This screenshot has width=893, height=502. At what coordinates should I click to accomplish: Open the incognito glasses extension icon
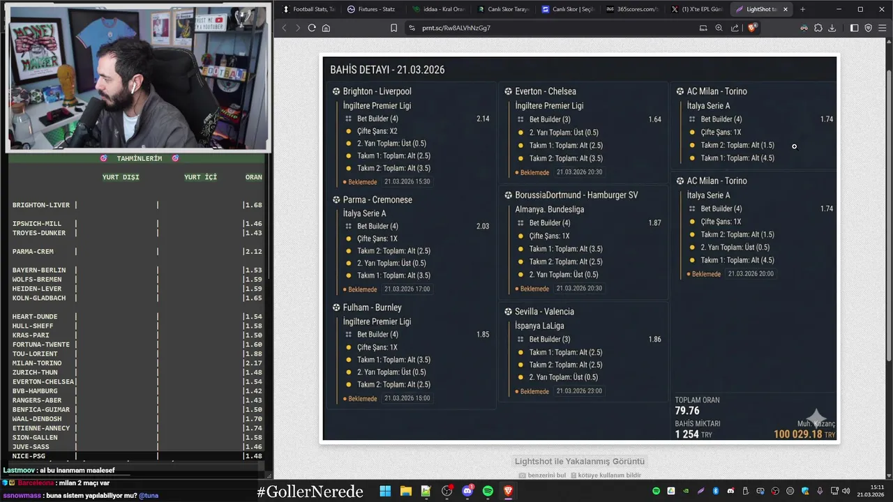pos(804,28)
